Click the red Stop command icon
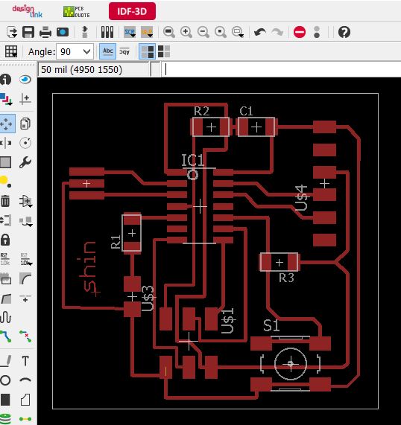This screenshot has width=401, height=425. [x=300, y=32]
